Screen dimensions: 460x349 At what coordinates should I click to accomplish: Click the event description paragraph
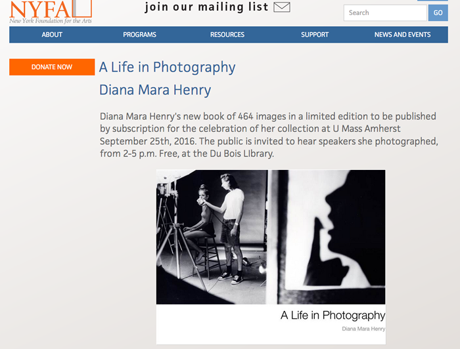tap(269, 135)
